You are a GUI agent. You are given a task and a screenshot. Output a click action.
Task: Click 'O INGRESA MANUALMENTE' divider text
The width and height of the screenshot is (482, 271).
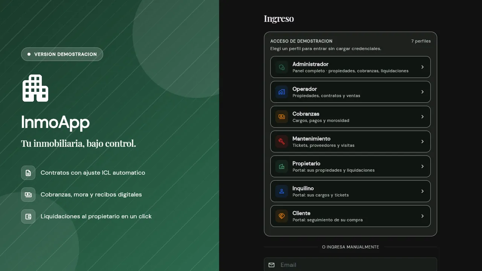click(x=351, y=247)
